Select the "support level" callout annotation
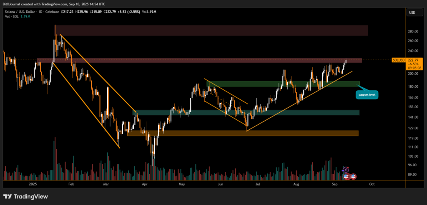 [367, 95]
